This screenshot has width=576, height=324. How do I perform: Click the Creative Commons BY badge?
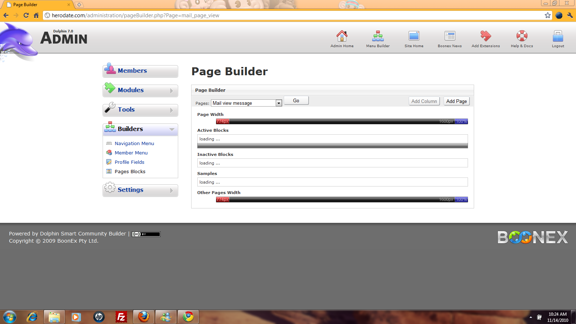click(146, 234)
